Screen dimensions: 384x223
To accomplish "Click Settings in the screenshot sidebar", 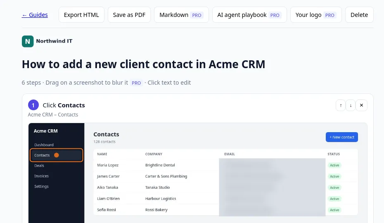I will pyautogui.click(x=41, y=186).
